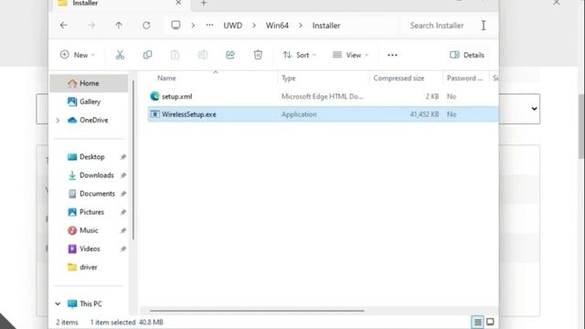Viewport: 585px width, 329px height.
Task: Select the WirelessSetup.exe file
Action: pyautogui.click(x=323, y=114)
